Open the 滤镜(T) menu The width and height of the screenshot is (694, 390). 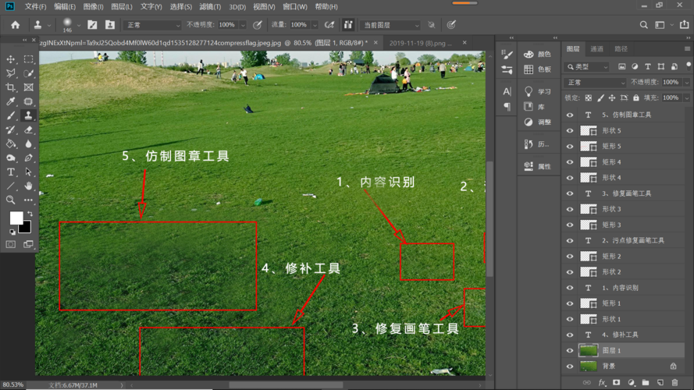pos(210,6)
